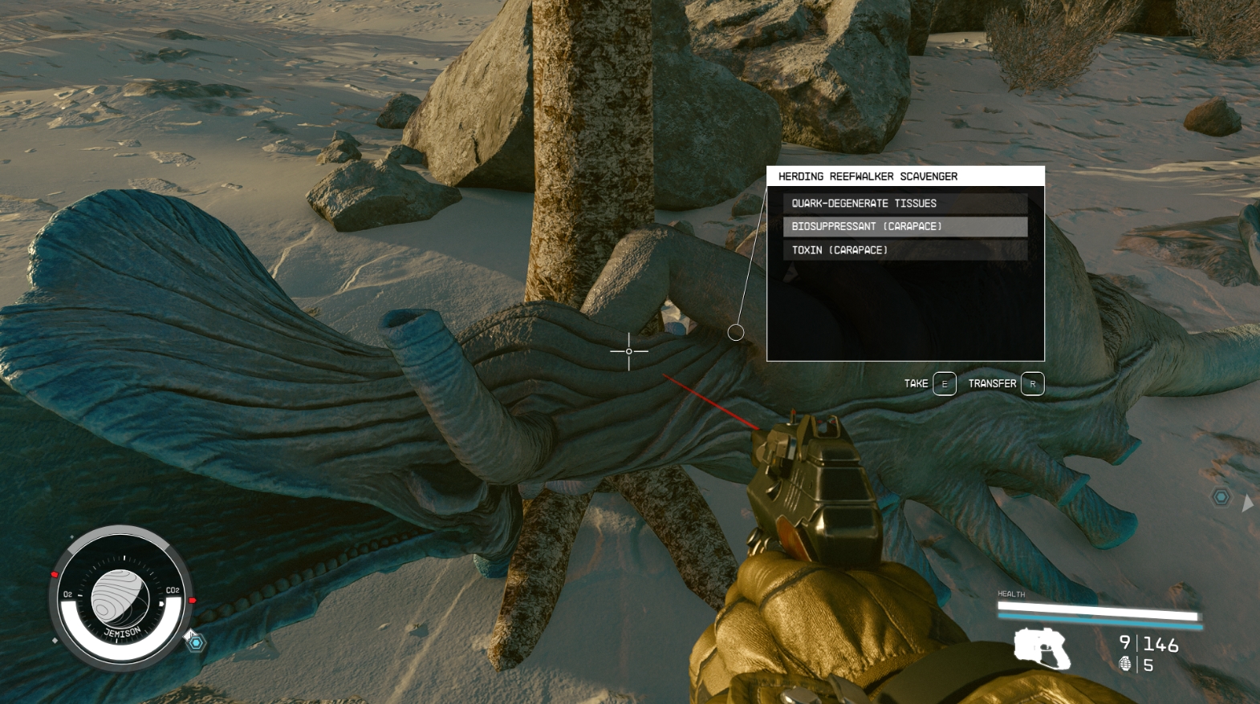Select Toxin (Carapace) loot entry

click(904, 250)
